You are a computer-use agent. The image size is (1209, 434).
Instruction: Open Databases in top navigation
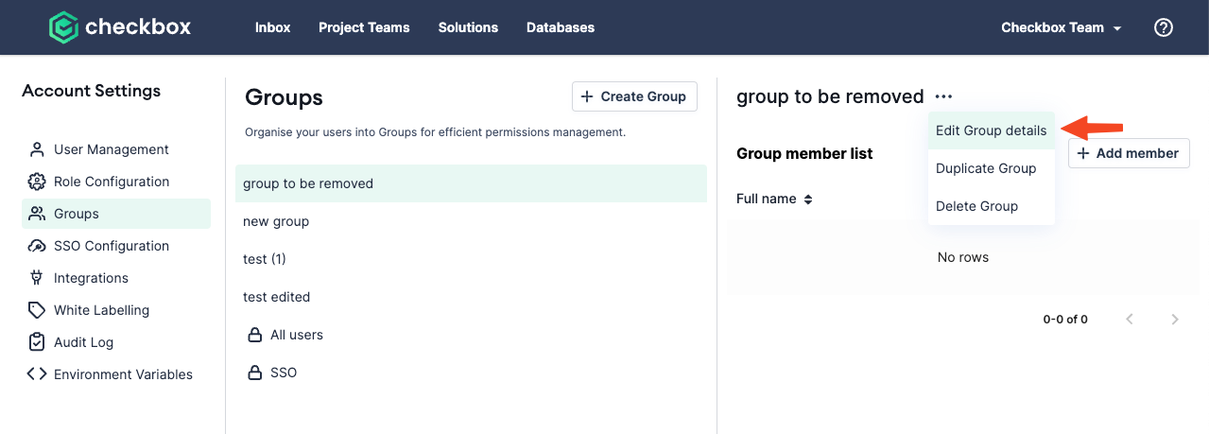(561, 27)
